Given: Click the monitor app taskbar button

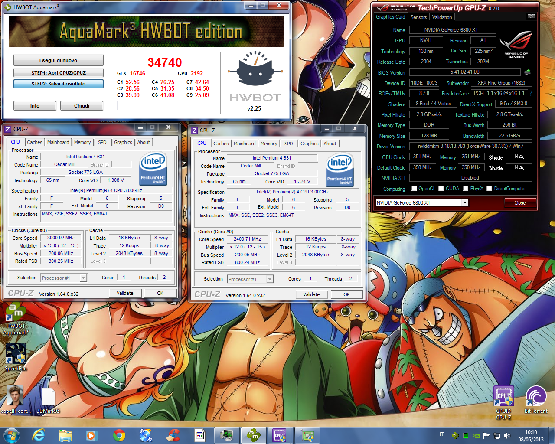Looking at the screenshot, I should (x=226, y=435).
